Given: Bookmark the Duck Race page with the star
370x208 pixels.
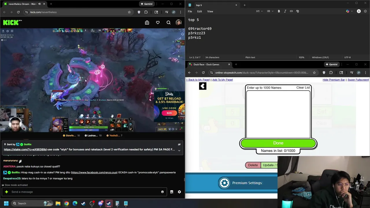Looking at the screenshot, I should [x=314, y=73].
